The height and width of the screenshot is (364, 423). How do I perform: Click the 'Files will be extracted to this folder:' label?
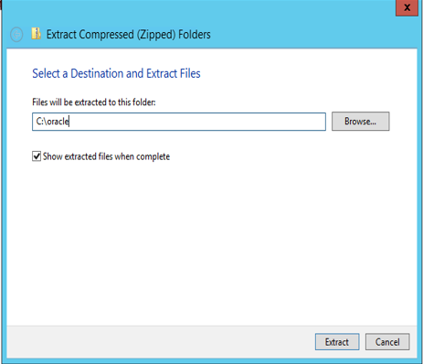click(94, 102)
